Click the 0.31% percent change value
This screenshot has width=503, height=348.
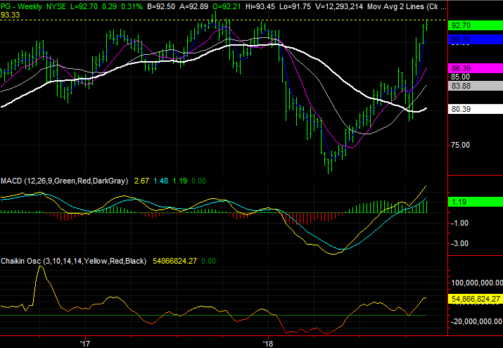(x=132, y=6)
